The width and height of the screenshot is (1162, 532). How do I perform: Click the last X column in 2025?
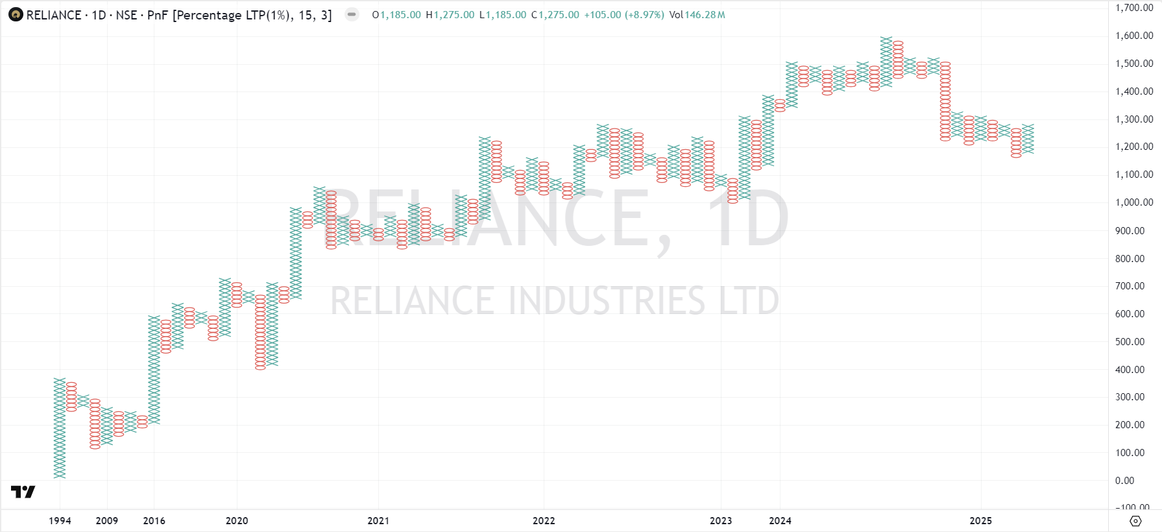pos(1028,139)
